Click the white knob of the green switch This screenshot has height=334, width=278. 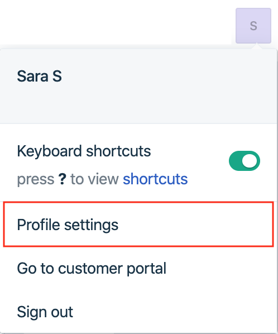click(x=250, y=161)
